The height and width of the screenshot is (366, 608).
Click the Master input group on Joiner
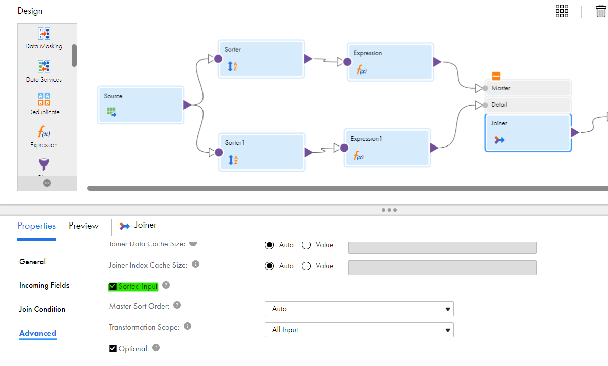[527, 88]
